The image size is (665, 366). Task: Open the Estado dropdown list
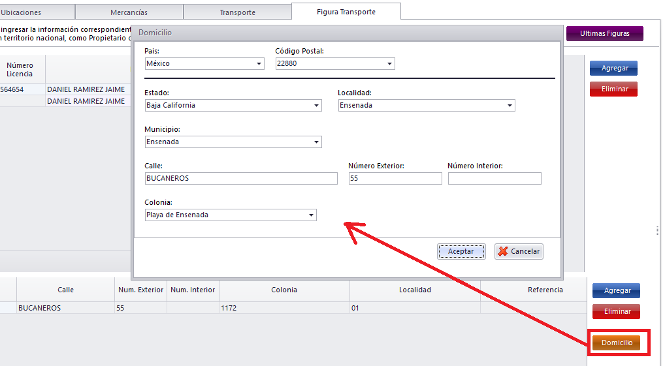point(317,106)
